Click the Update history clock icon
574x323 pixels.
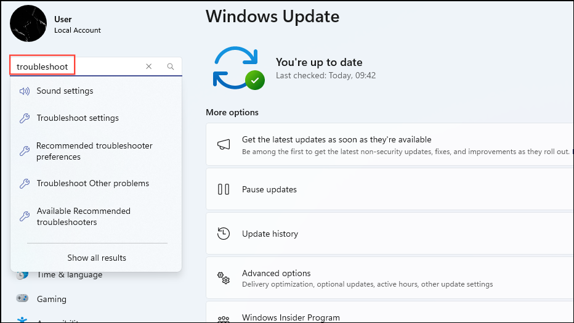pos(224,234)
